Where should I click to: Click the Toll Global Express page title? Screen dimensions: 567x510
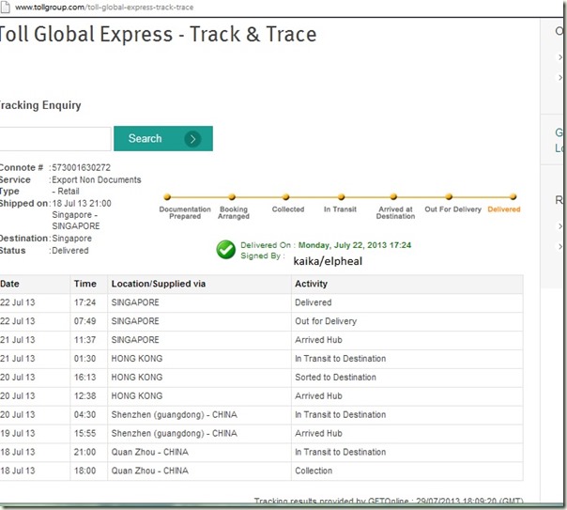pyautogui.click(x=158, y=34)
